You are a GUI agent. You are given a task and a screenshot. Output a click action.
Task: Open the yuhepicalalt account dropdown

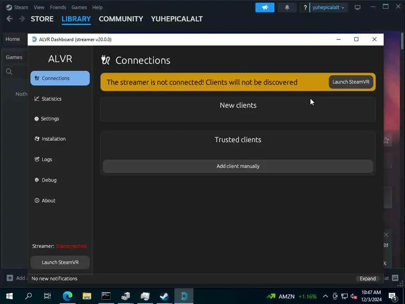click(328, 8)
